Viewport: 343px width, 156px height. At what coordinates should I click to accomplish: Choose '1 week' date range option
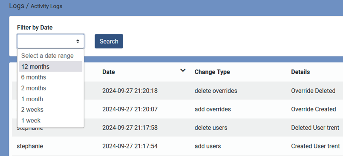pos(51,120)
